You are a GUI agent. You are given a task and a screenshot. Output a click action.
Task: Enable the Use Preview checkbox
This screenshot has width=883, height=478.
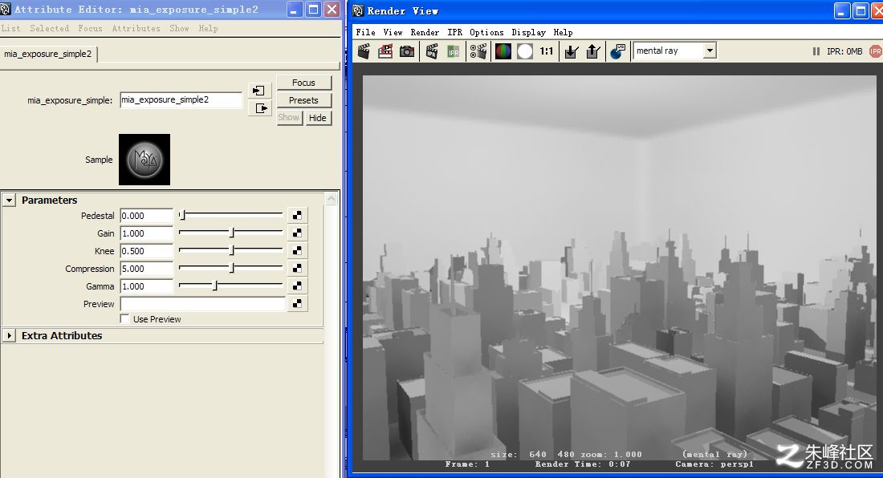[x=124, y=319]
